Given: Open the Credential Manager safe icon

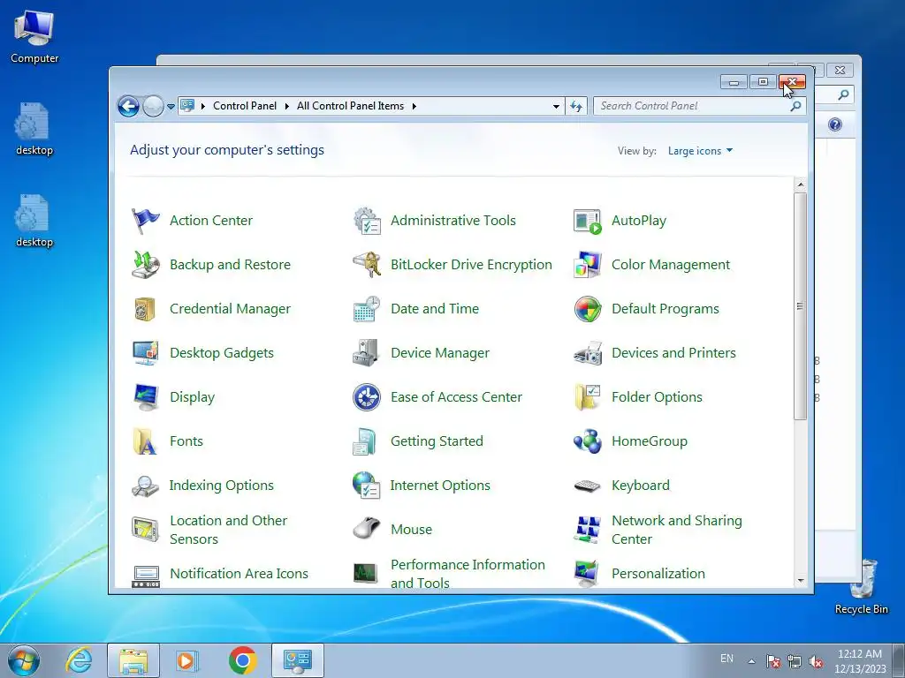Looking at the screenshot, I should click(x=145, y=309).
